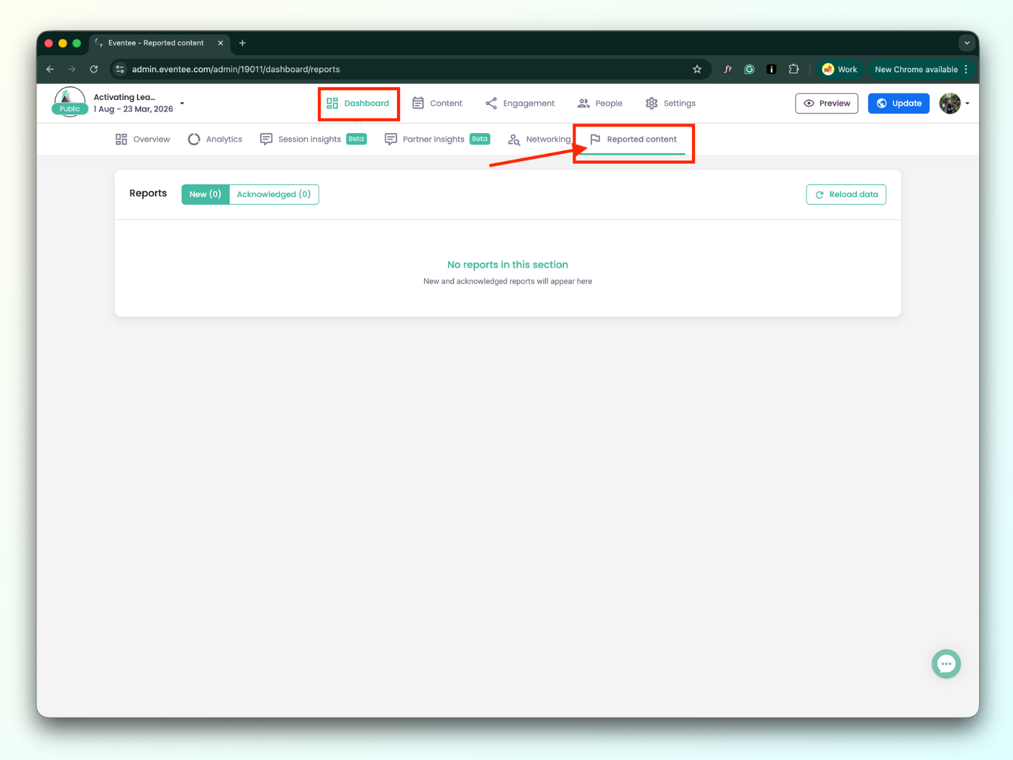Switch to Acknowledged (0) reports
The width and height of the screenshot is (1013, 760).
coord(274,194)
